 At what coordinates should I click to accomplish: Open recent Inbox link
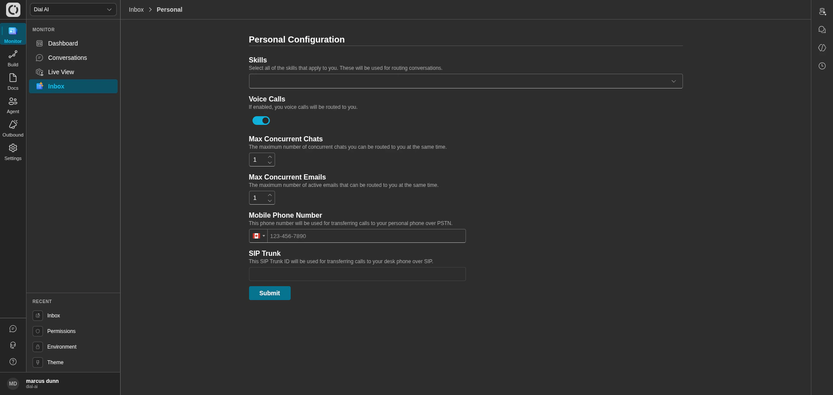click(54, 316)
